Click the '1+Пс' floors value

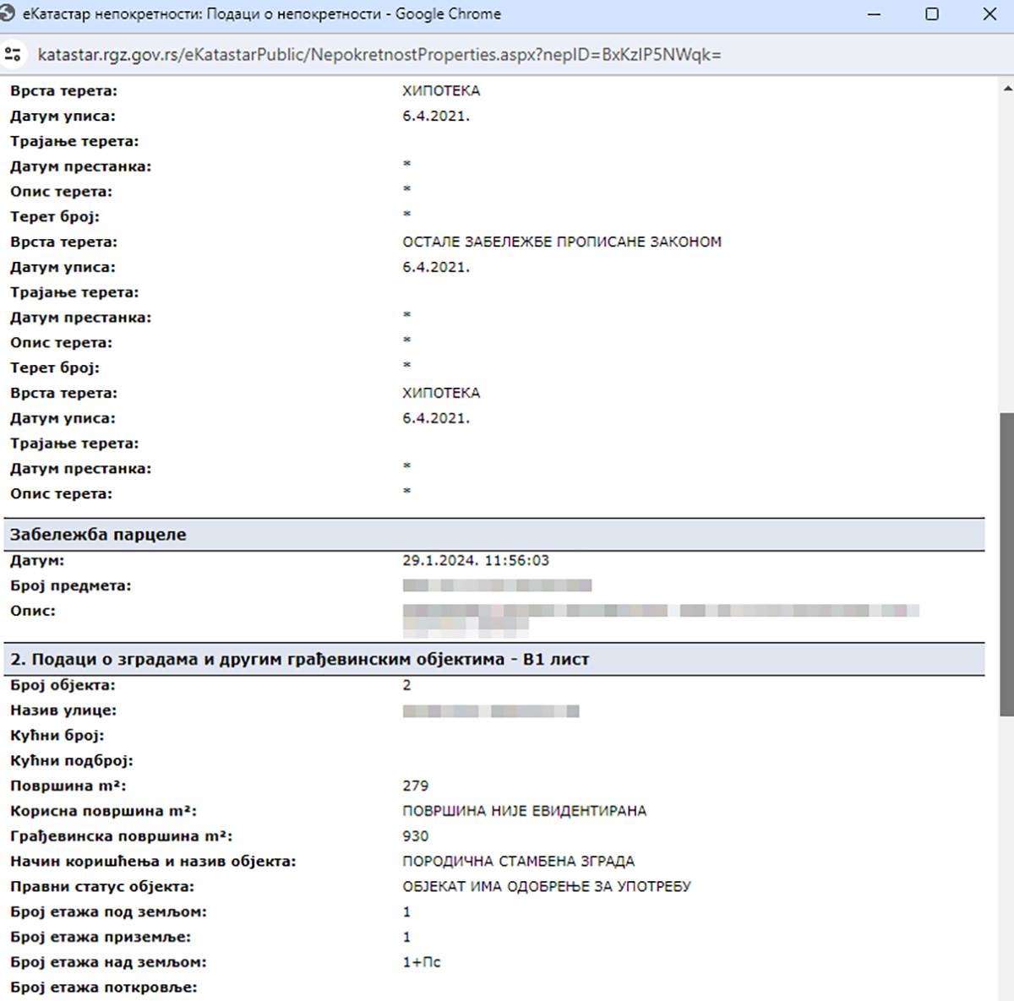point(421,962)
